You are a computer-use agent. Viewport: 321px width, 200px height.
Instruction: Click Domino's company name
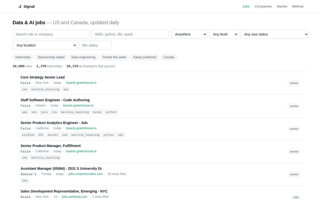pyautogui.click(x=29, y=174)
